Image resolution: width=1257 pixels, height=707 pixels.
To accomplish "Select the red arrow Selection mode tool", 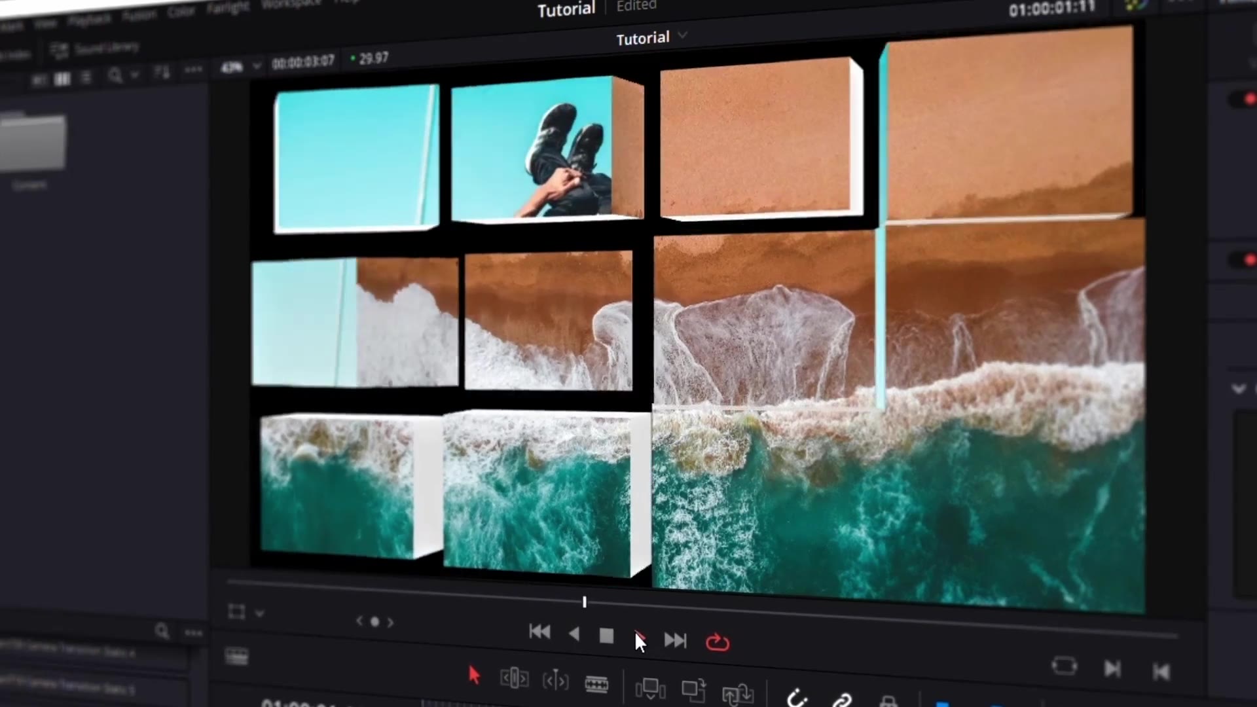I will point(474,675).
